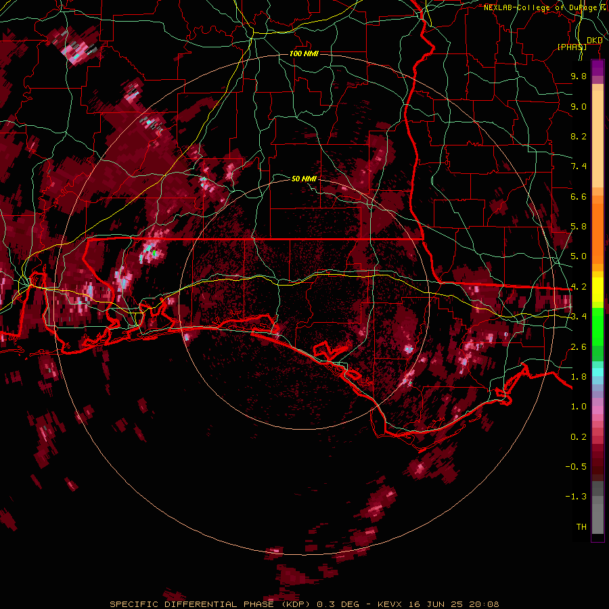Image resolution: width=609 pixels, height=609 pixels.
Task: Click the -1.3 value on the color scale
Action: [576, 497]
